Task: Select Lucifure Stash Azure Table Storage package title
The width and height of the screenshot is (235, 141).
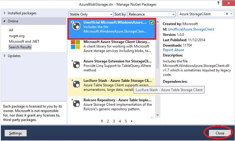Action: [x=118, y=81]
